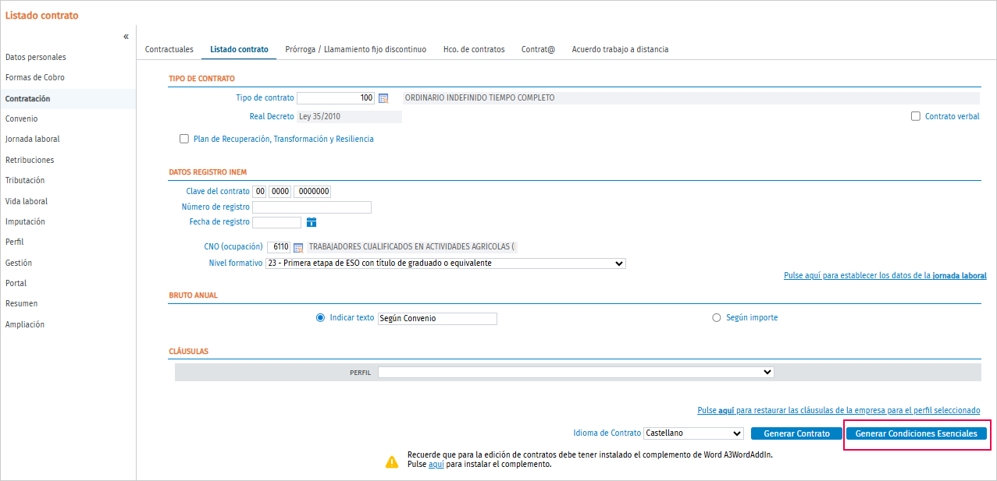The width and height of the screenshot is (997, 481).
Task: Click link to restore company clauses
Action: point(839,410)
